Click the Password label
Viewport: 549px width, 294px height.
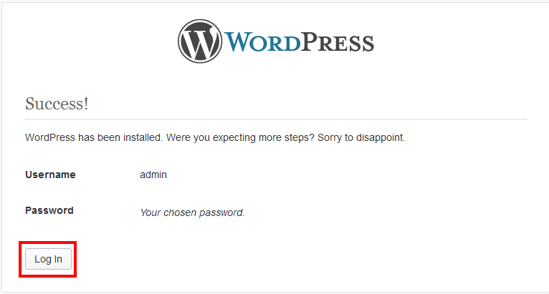click(49, 211)
